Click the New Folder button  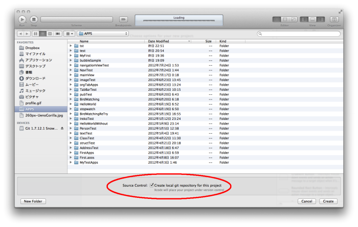coord(33,201)
